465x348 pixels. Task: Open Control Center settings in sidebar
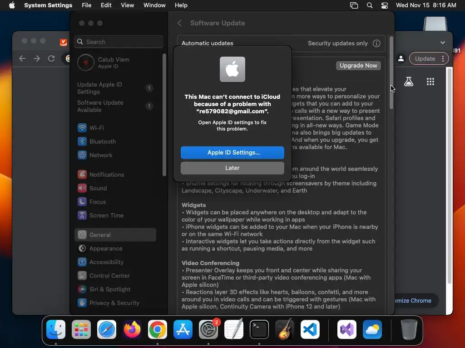[115, 276]
